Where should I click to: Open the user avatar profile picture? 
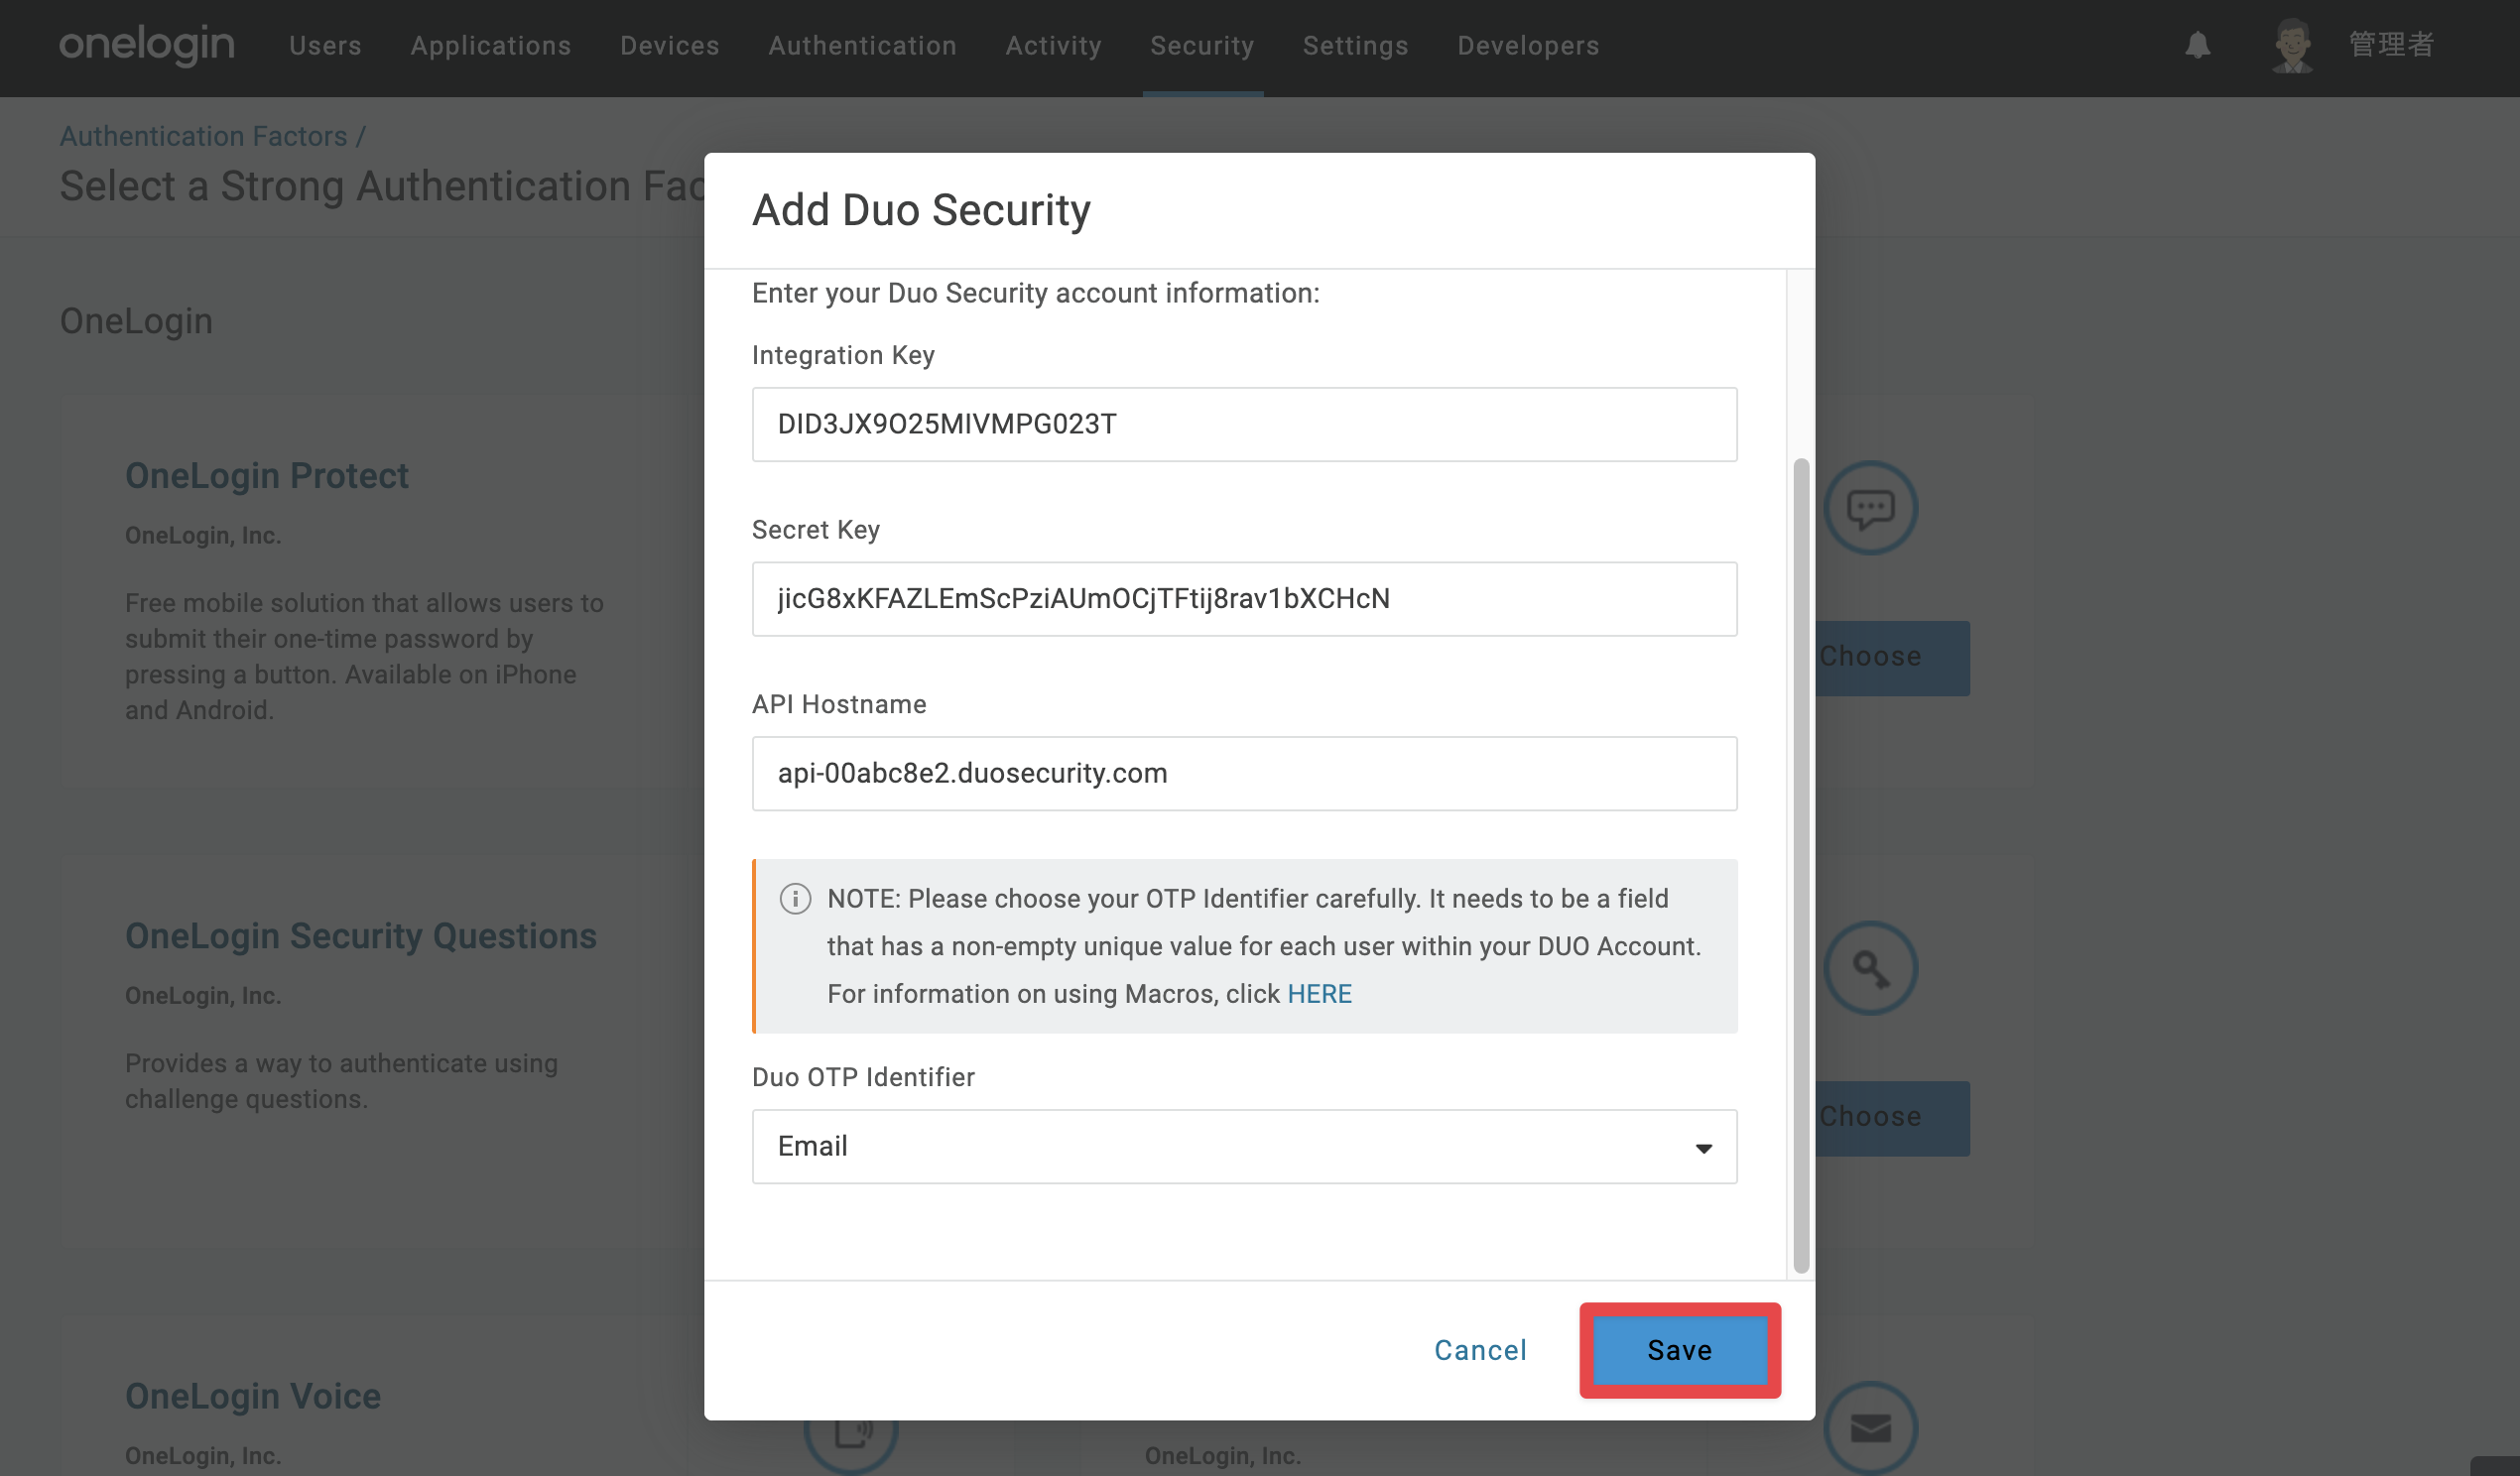2292,45
